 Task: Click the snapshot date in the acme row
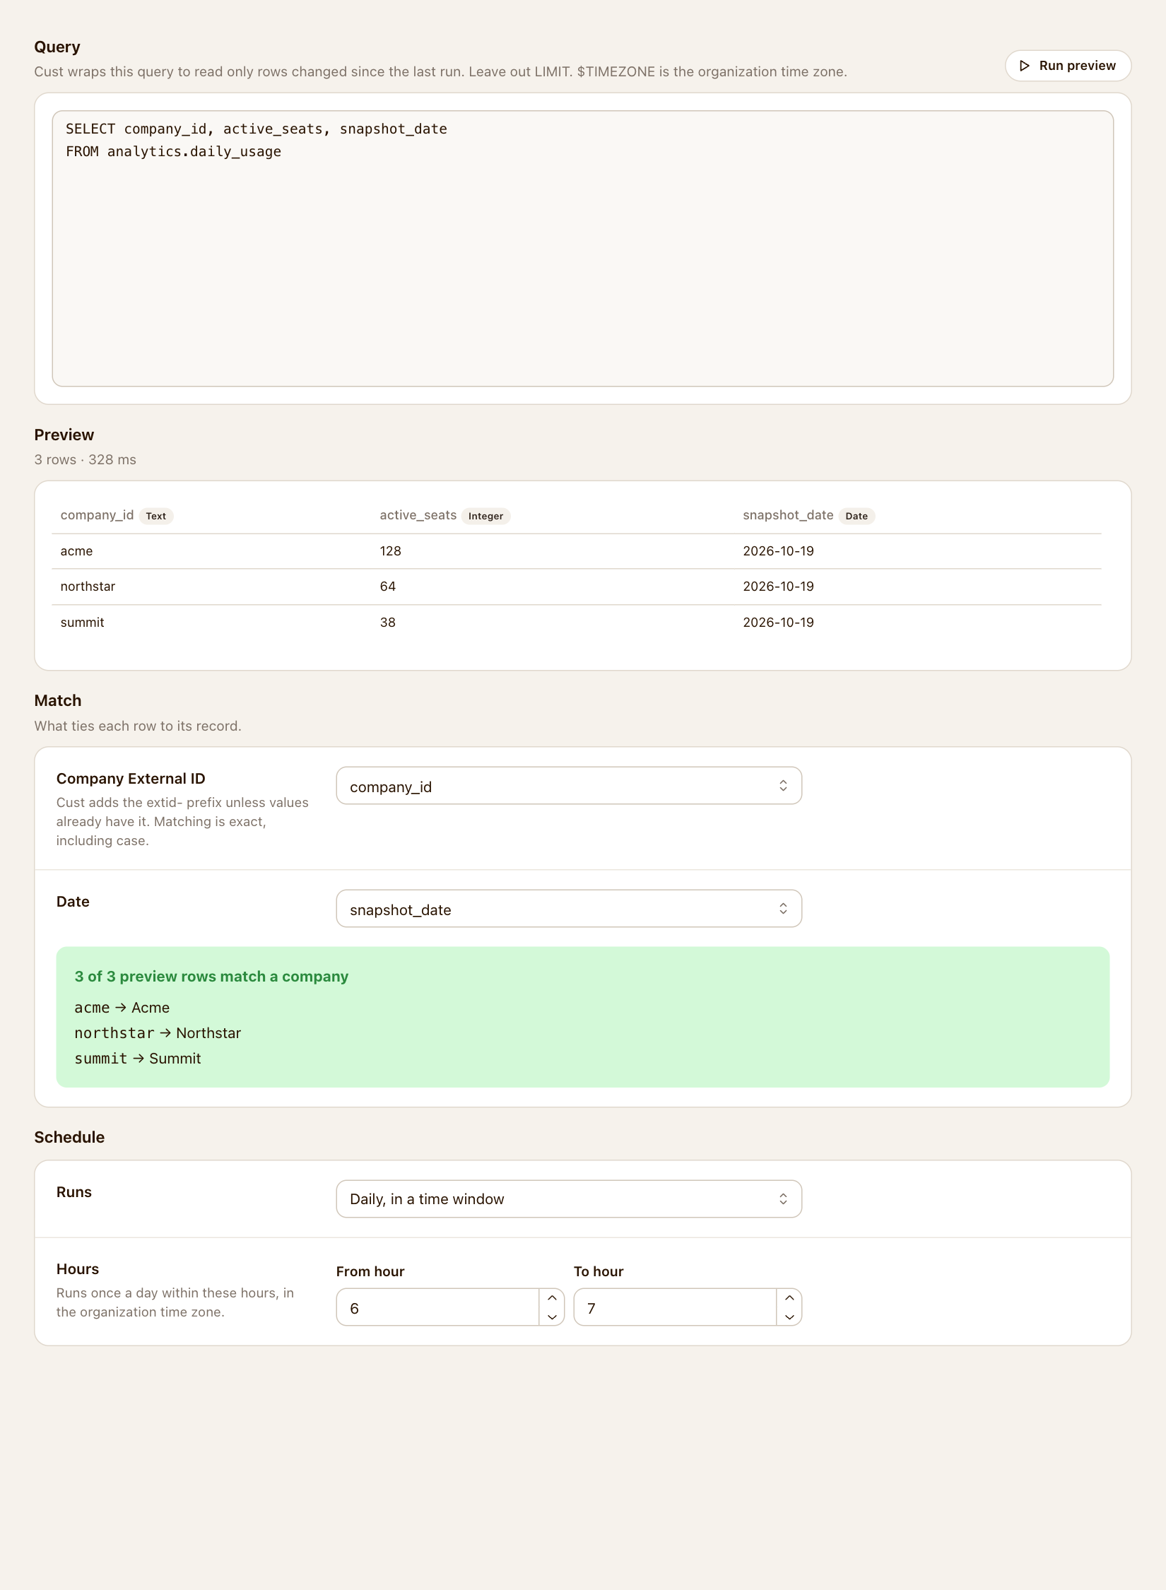point(778,551)
